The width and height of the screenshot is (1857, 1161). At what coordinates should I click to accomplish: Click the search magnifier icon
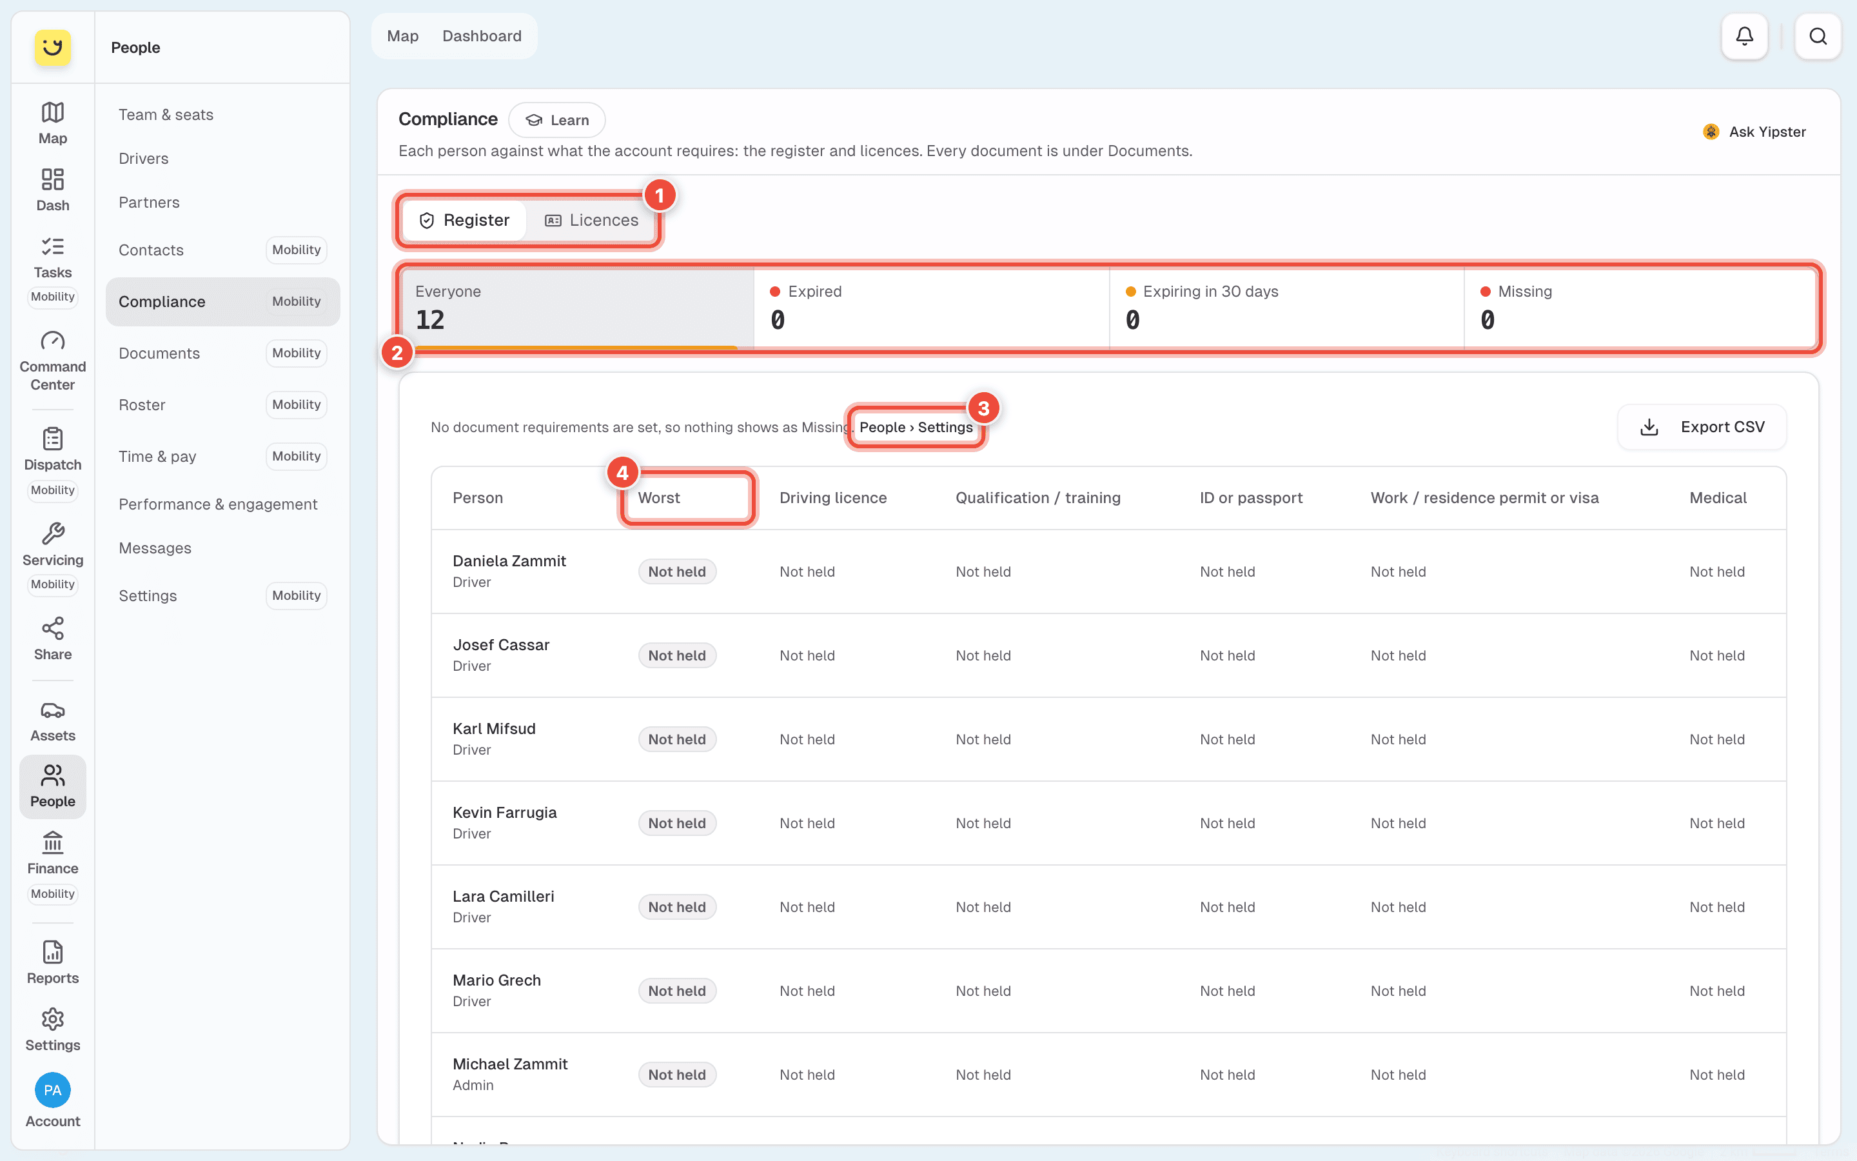pos(1818,36)
